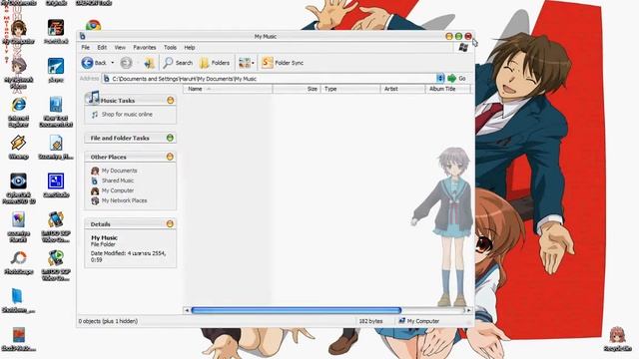Sort by the Name column header
Image resolution: width=639 pixels, height=359 pixels.
[x=228, y=89]
